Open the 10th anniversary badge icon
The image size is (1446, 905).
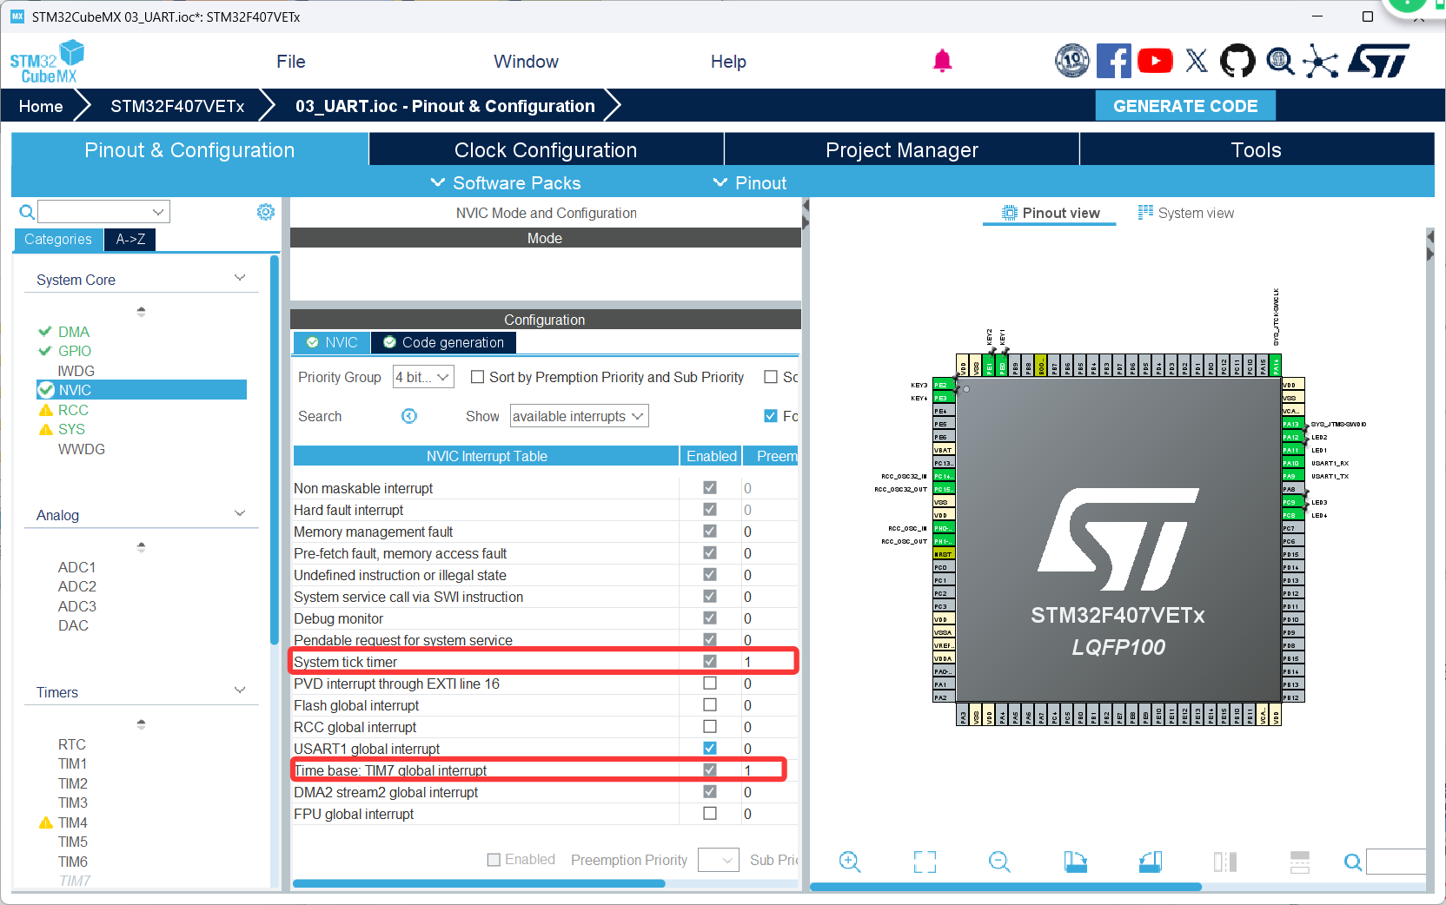1072,61
